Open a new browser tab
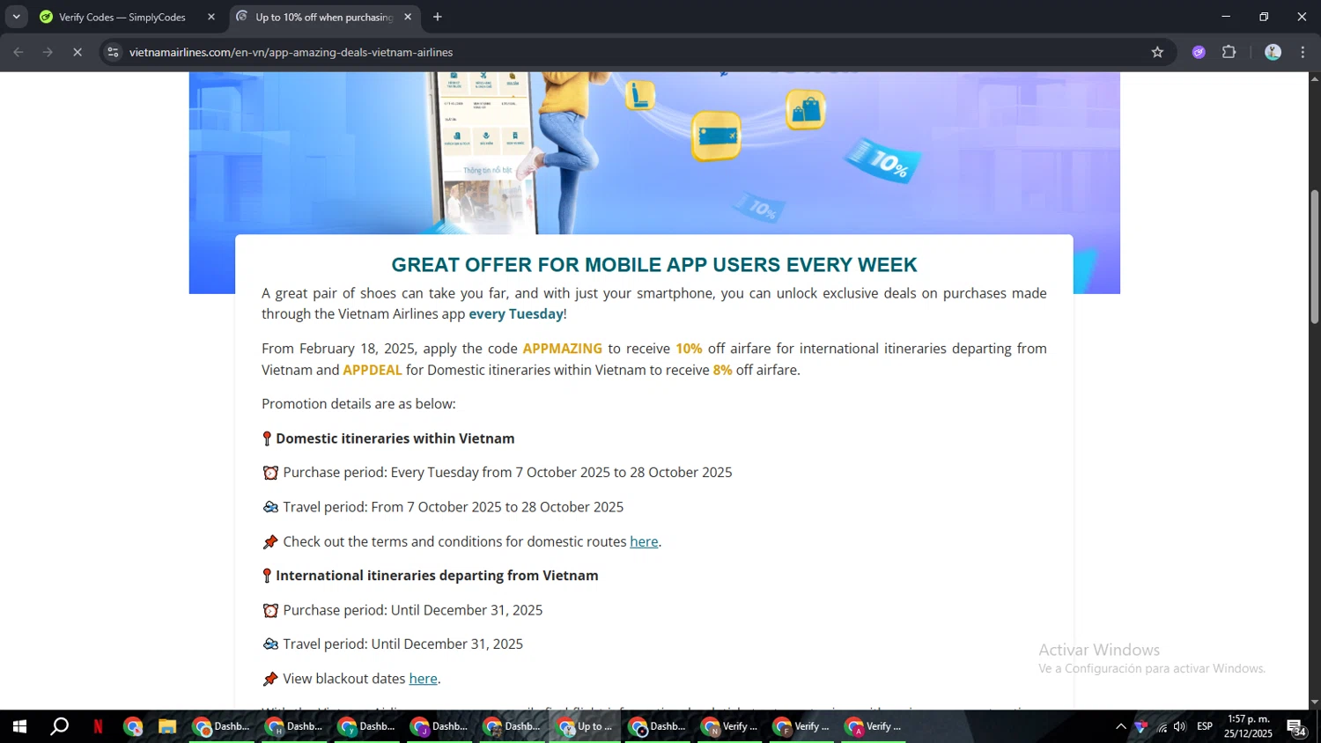The width and height of the screenshot is (1321, 743). click(438, 17)
